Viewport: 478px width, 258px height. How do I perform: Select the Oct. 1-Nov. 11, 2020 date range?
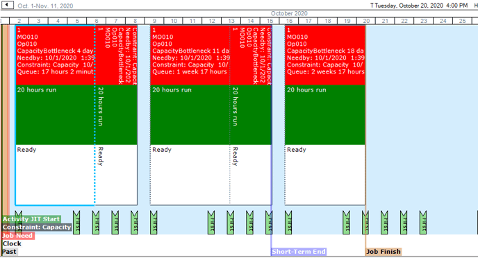pos(45,6)
